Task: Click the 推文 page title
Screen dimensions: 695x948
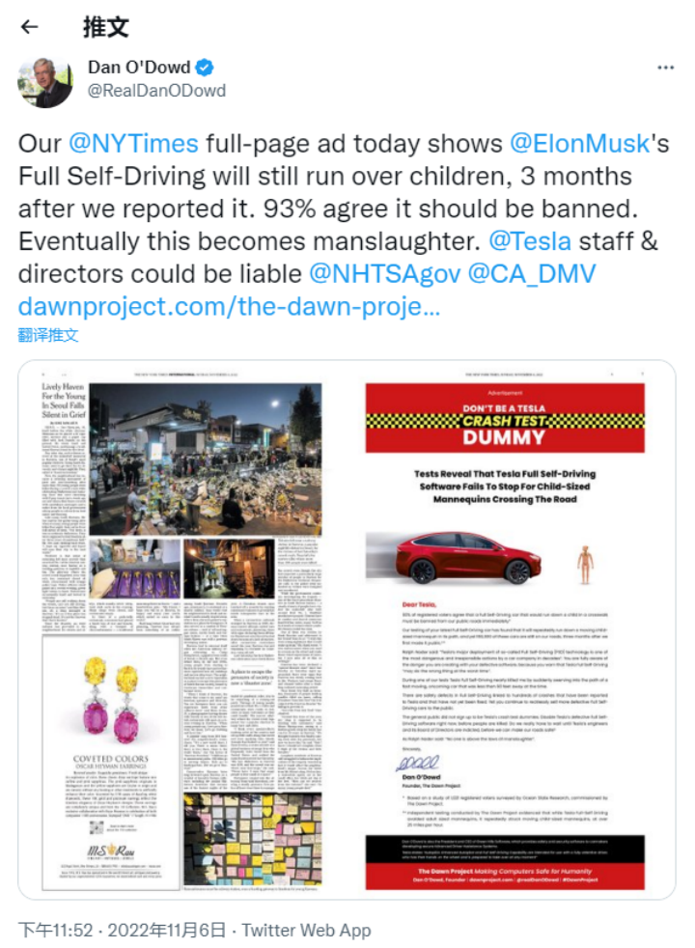Action: (106, 27)
